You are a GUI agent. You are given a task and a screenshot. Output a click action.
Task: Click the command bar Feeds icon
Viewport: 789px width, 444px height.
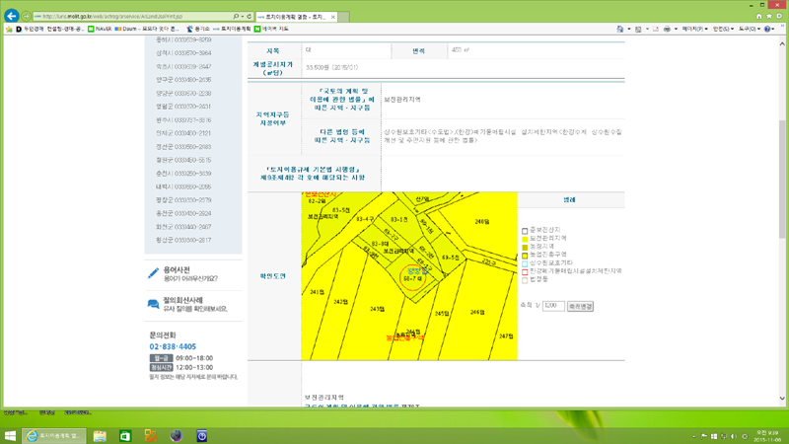(x=638, y=30)
